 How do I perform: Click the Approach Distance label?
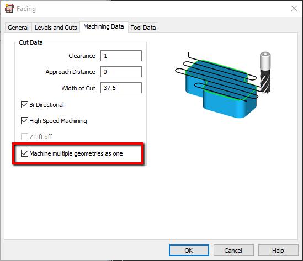(x=70, y=72)
